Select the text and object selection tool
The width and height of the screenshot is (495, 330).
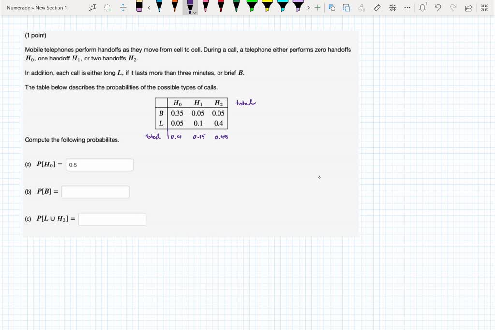click(x=92, y=8)
